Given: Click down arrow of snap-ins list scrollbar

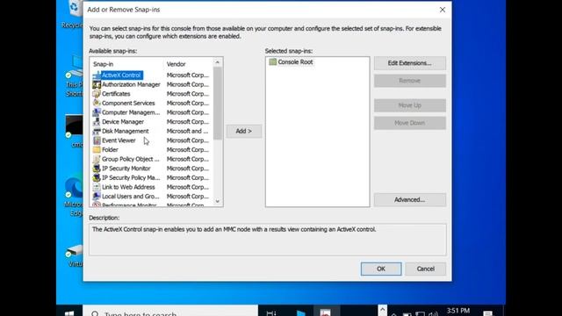Looking at the screenshot, I should pos(218,201).
